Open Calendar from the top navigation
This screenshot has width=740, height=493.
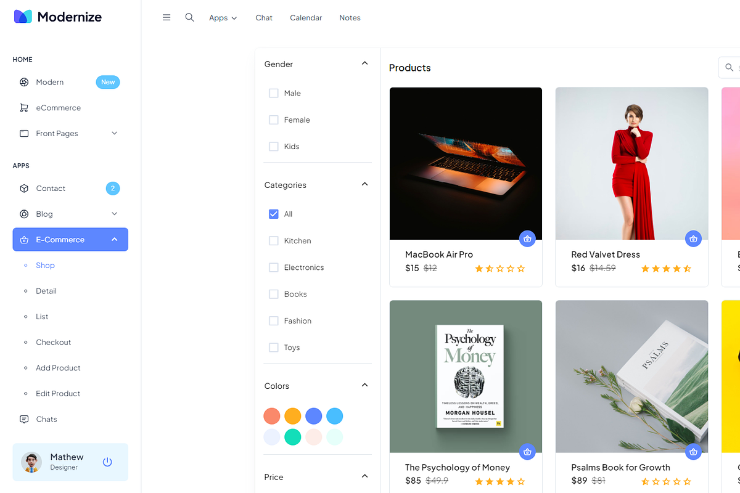(x=306, y=18)
